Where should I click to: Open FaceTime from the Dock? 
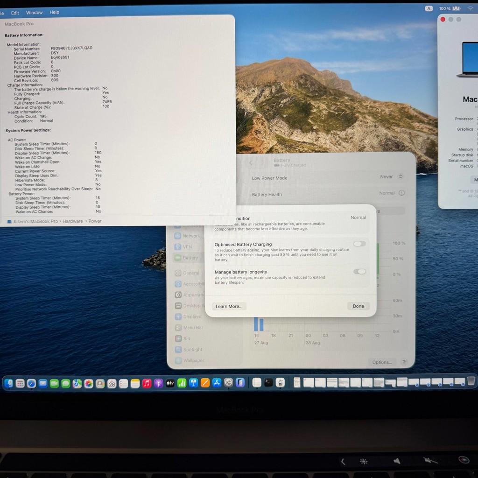click(54, 383)
